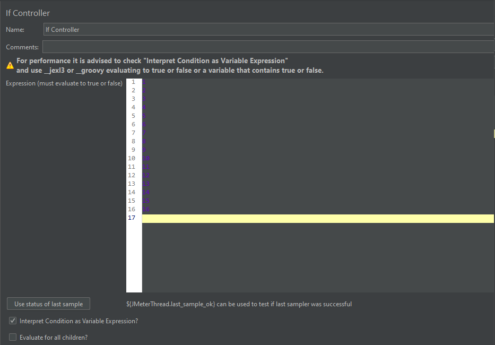Place cursor on highlighted line 17 in editor
The width and height of the screenshot is (495, 345).
(x=317, y=218)
